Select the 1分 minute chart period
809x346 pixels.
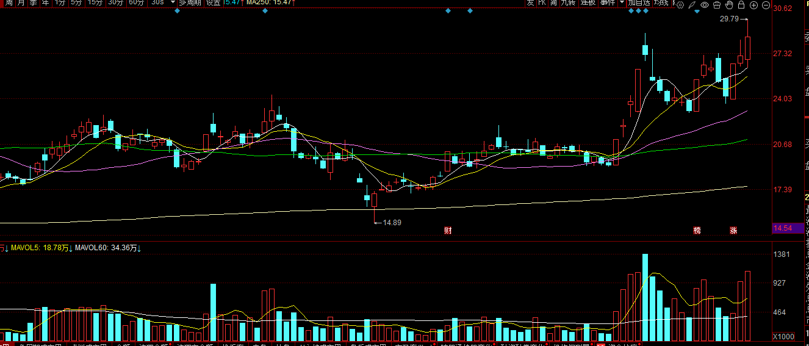point(60,2)
